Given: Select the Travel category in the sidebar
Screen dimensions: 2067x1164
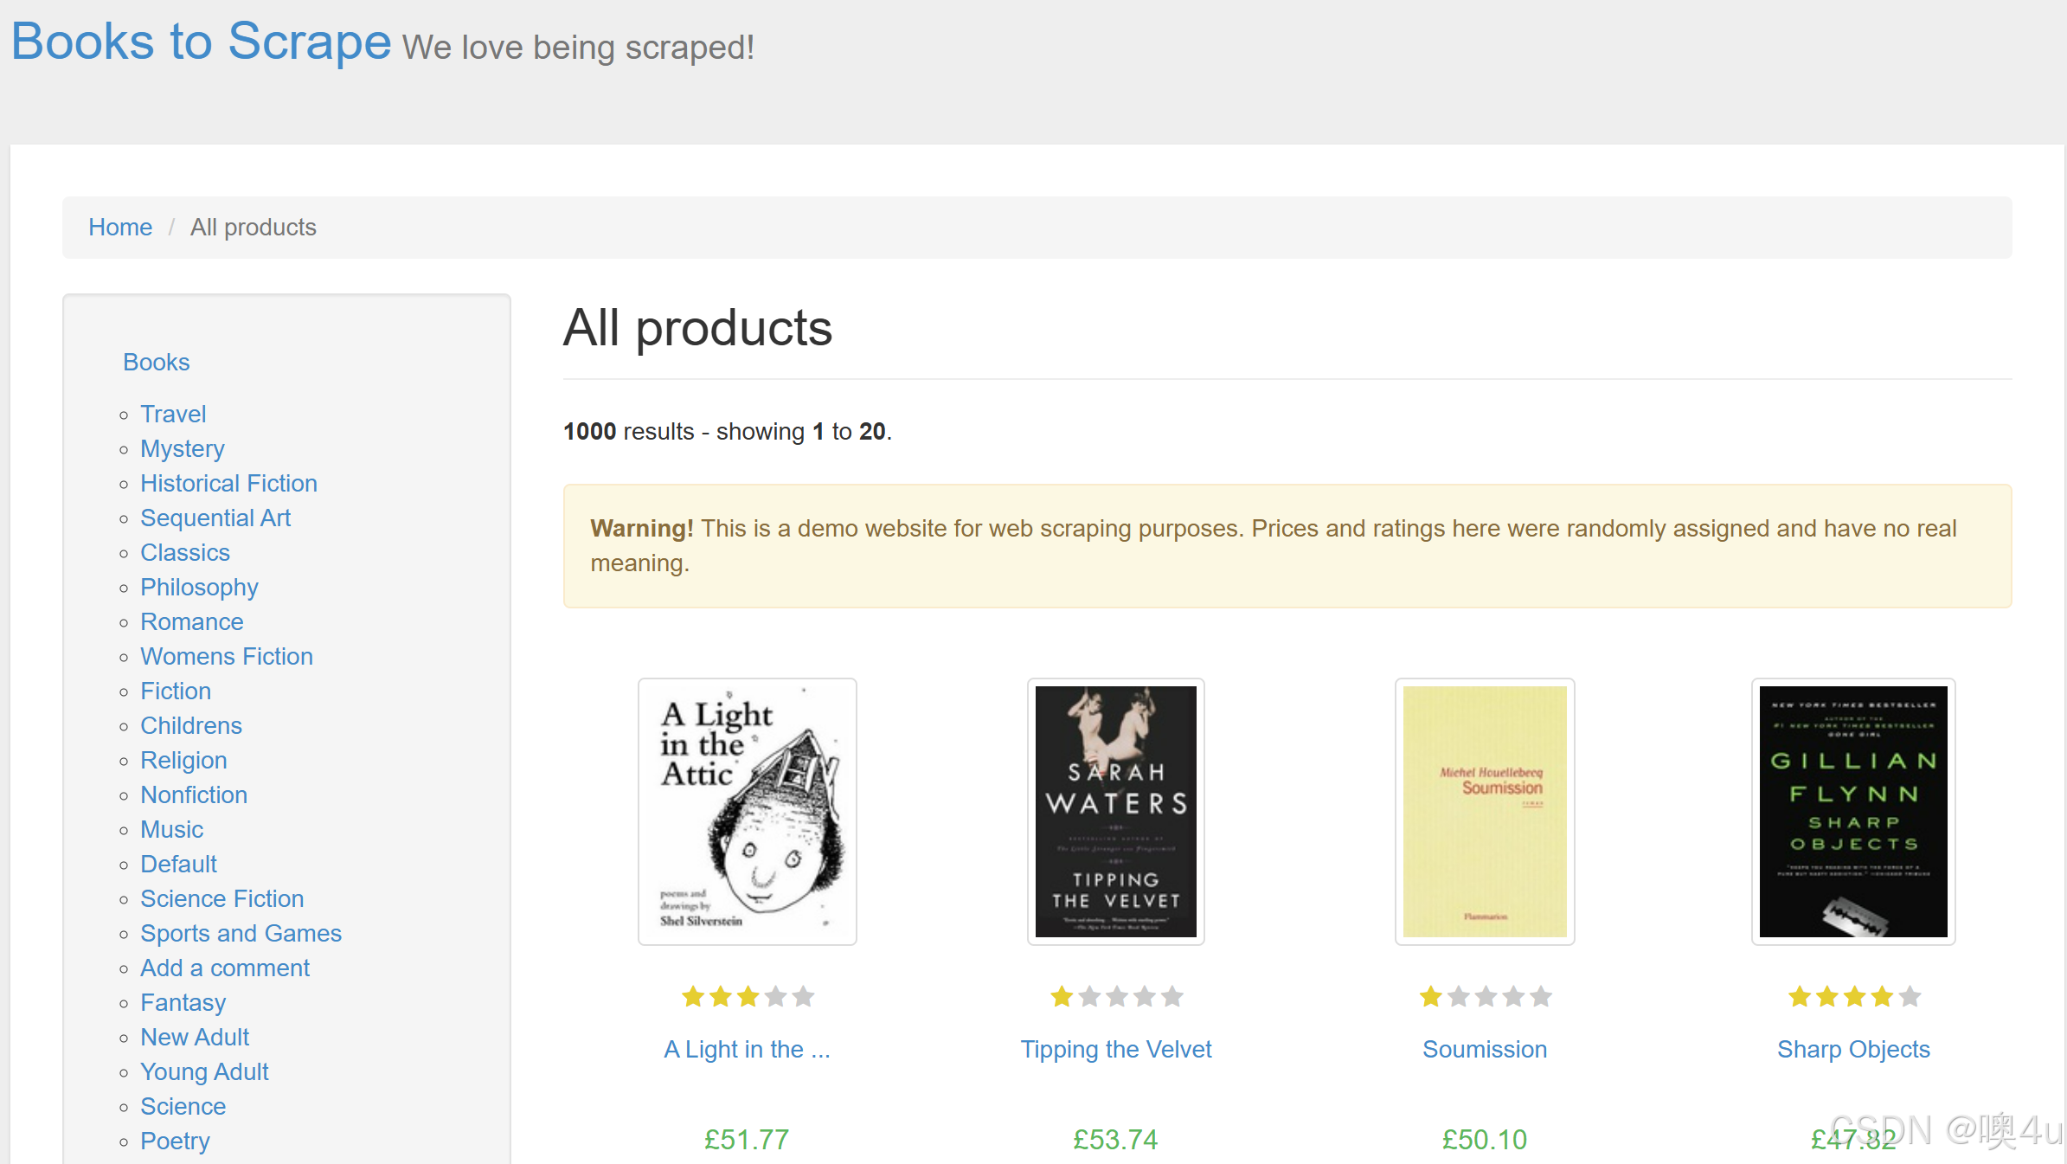Looking at the screenshot, I should [173, 414].
